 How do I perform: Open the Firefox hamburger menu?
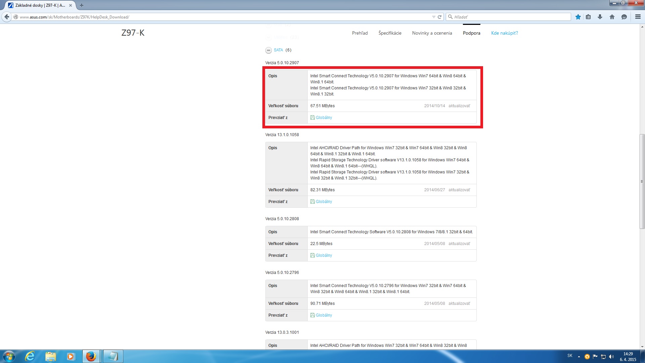[x=638, y=17]
